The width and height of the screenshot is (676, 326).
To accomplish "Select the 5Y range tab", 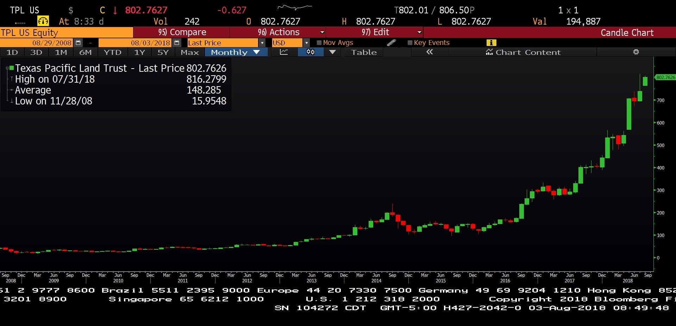I will 163,52.
